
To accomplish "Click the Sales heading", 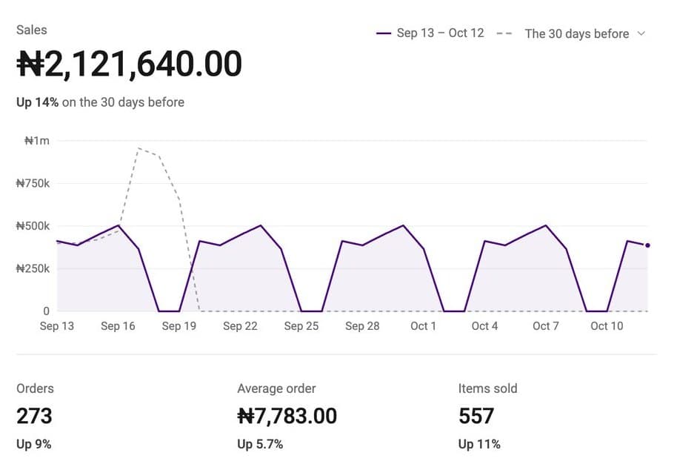I will pyautogui.click(x=31, y=30).
